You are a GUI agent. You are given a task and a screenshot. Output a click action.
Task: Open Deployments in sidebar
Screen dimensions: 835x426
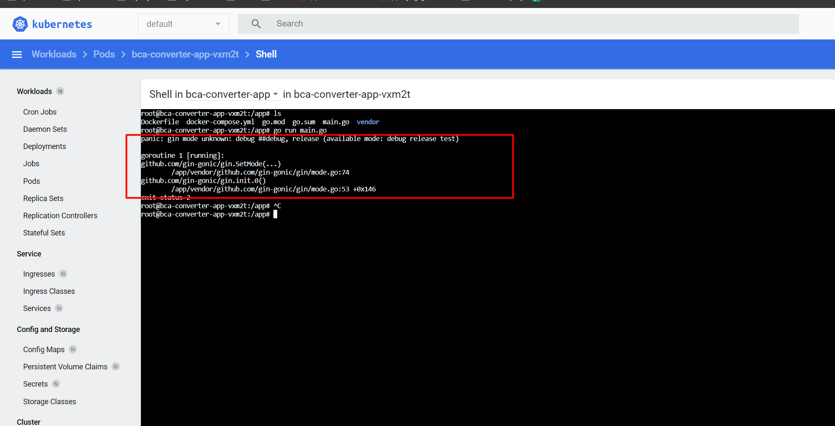point(45,146)
